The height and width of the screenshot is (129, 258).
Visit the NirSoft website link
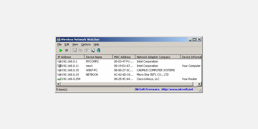point(177,89)
